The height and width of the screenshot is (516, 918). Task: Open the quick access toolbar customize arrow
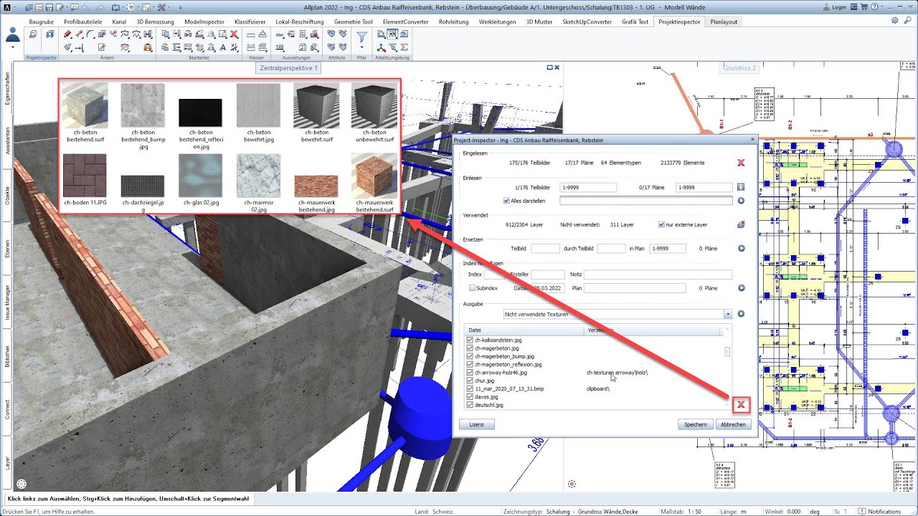[x=181, y=7]
